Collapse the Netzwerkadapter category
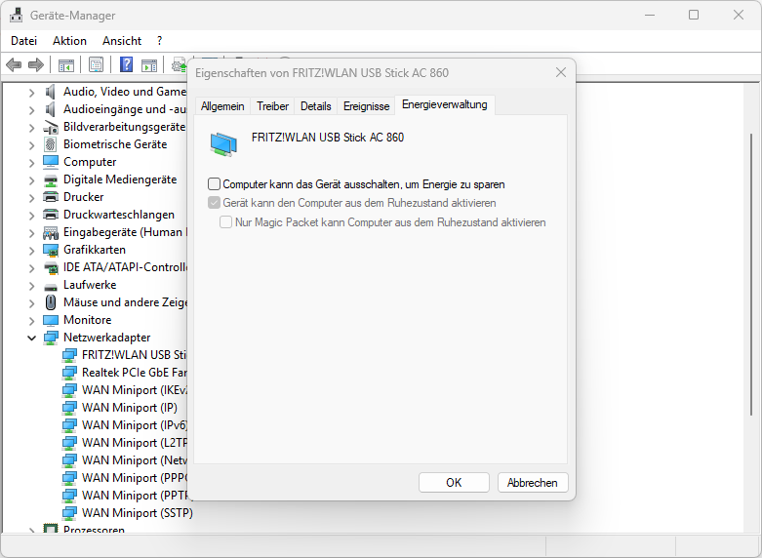The image size is (762, 558). pyautogui.click(x=31, y=338)
